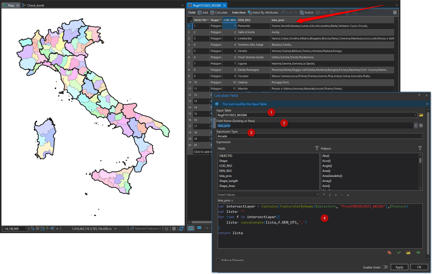Screen dimensions: 432x274
Task: Click the Add Field icon
Action: click(x=201, y=12)
